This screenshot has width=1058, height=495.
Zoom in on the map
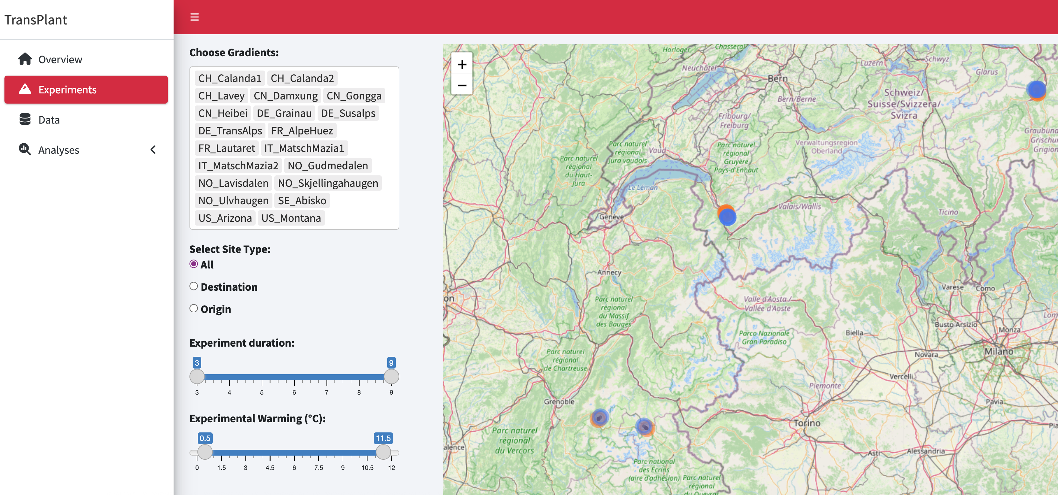(x=462, y=64)
